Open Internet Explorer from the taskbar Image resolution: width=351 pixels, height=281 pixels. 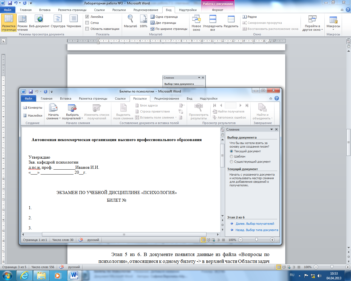click(x=25, y=275)
